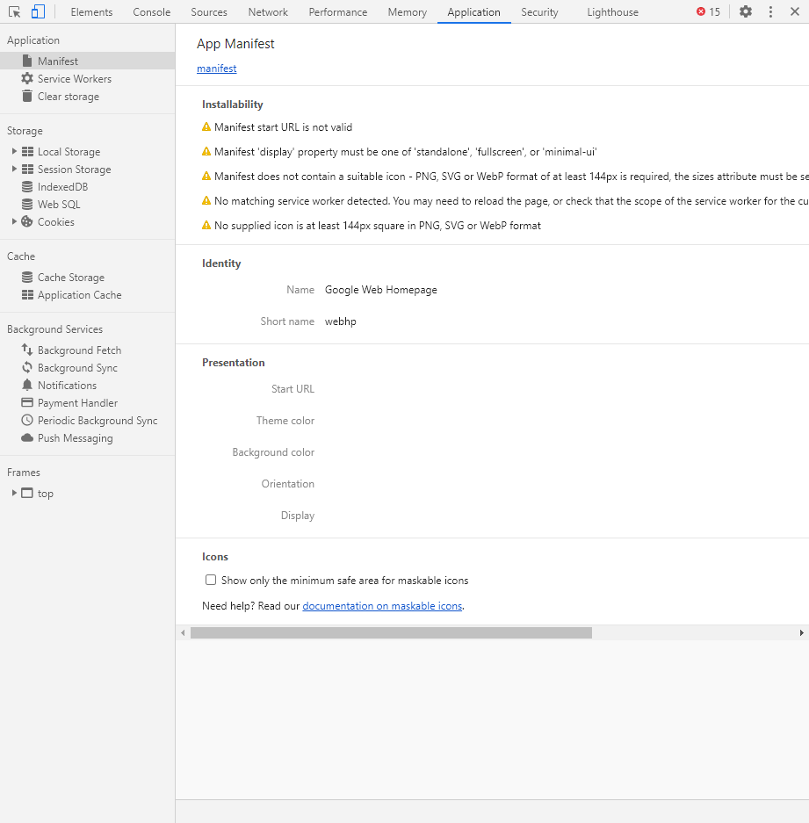Viewport: 809px width, 823px height.
Task: Switch to the Network tab
Action: click(268, 12)
